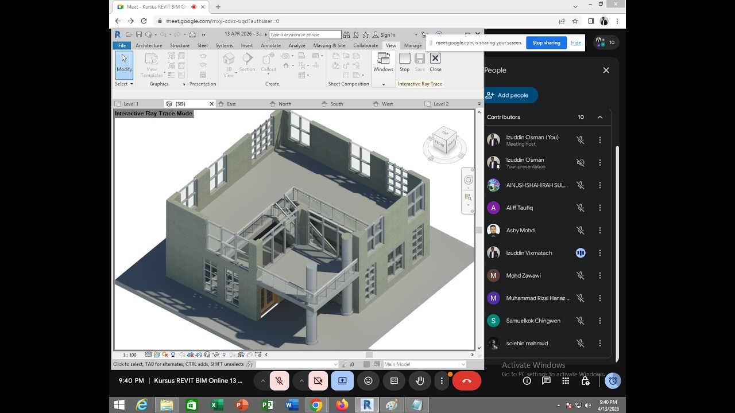Image resolution: width=735 pixels, height=413 pixels.
Task: Open the File menu tab
Action: click(x=122, y=45)
